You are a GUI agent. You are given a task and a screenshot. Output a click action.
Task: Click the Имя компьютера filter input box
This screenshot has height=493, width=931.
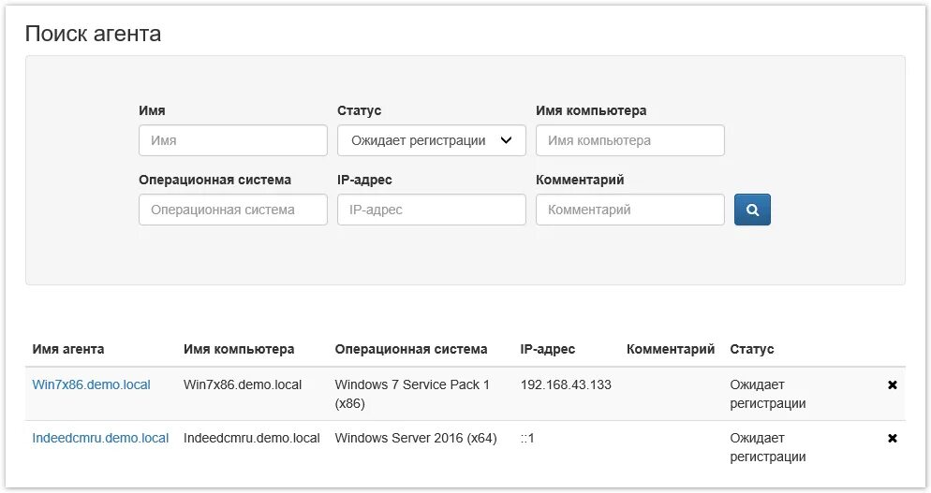tap(630, 140)
